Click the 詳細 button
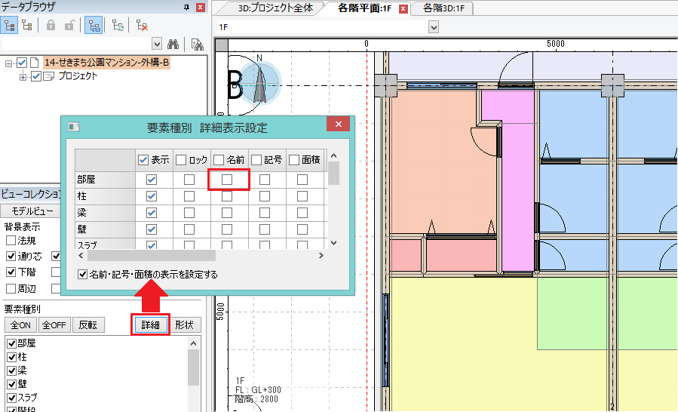This screenshot has height=412, width=678. tap(150, 325)
